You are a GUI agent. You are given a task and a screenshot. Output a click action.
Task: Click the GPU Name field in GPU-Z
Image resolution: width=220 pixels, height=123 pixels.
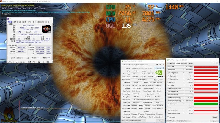[x=142, y=68]
